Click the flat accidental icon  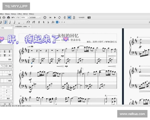(48, 22)
